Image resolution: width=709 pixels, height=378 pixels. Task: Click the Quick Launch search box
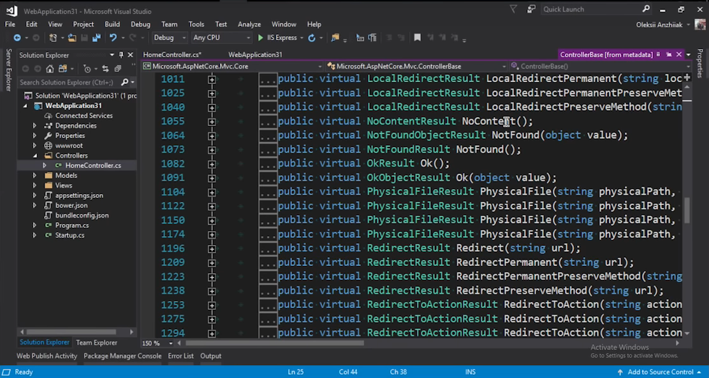tap(596, 9)
